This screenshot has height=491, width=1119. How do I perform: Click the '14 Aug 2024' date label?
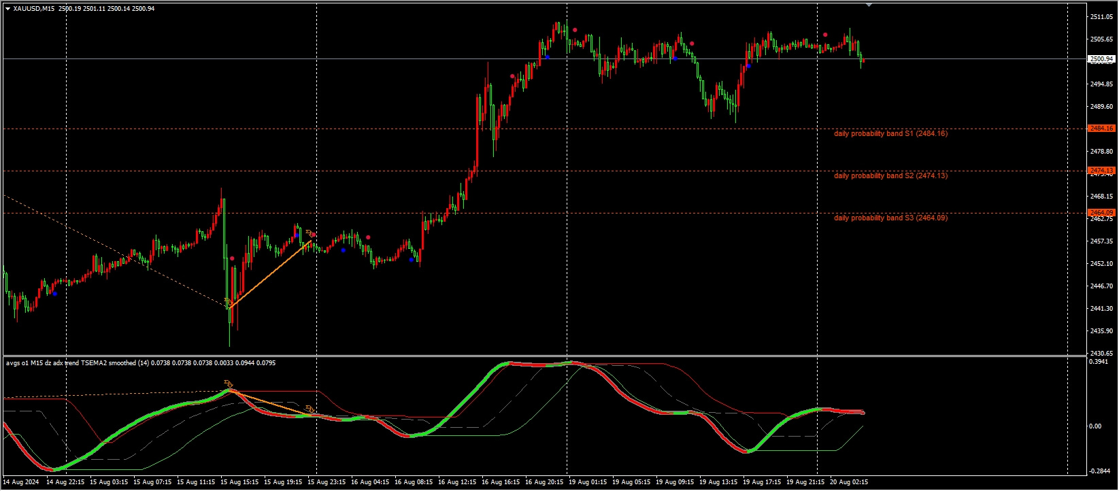[22, 483]
